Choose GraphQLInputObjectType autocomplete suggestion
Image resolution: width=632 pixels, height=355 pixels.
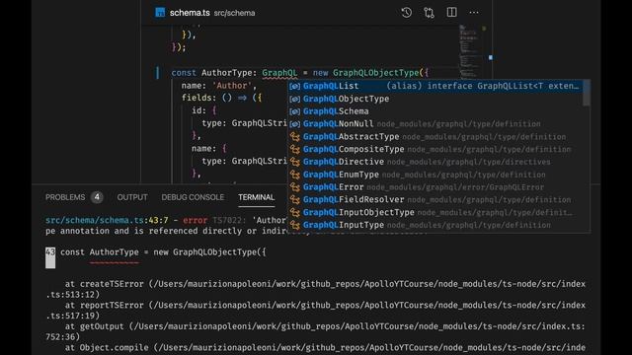click(435, 213)
